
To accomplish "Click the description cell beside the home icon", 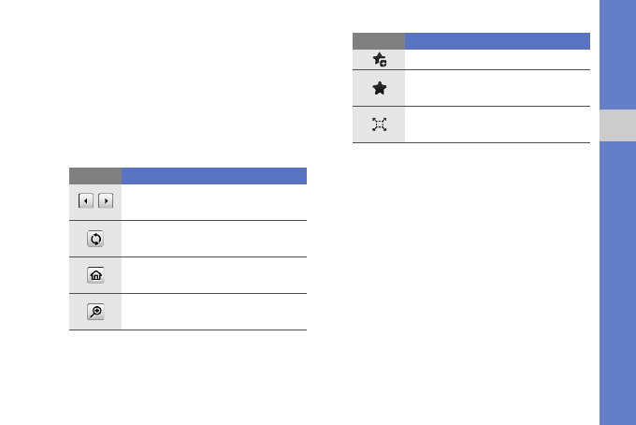I will [x=214, y=275].
